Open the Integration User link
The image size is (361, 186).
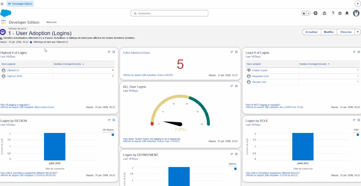tap(261, 76)
